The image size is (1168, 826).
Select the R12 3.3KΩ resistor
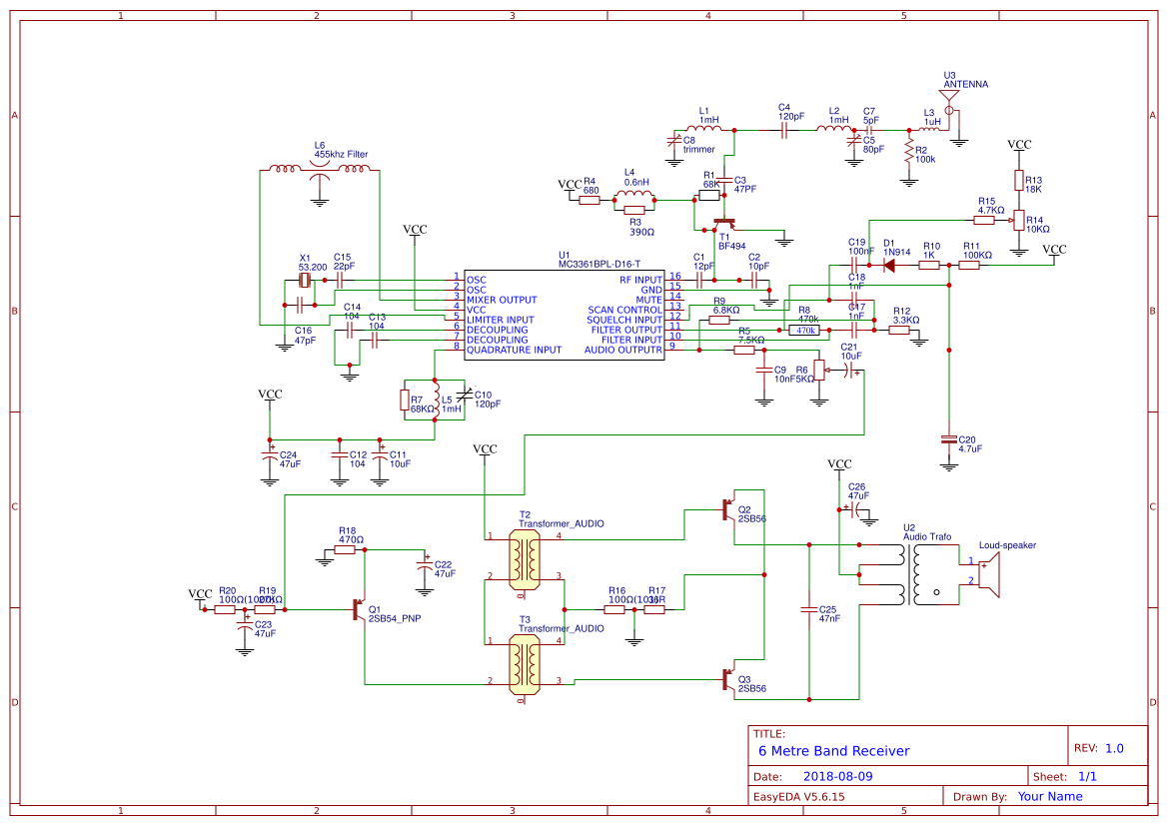pos(899,330)
